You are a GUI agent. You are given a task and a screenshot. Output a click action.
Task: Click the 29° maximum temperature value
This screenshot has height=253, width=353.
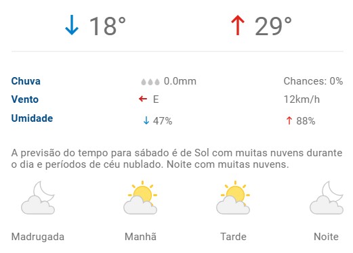pyautogui.click(x=273, y=26)
